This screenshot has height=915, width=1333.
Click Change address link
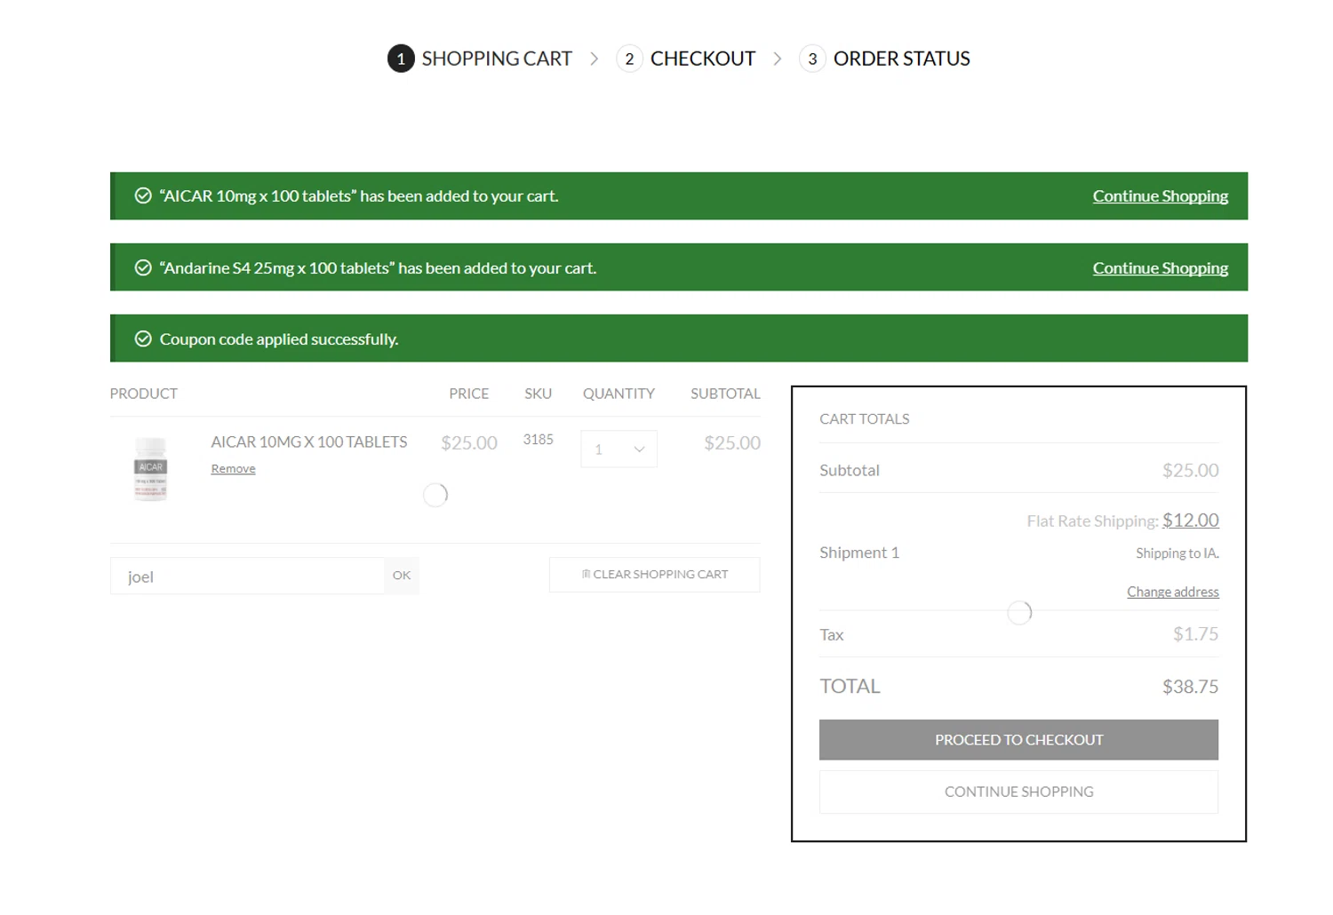[x=1173, y=592]
